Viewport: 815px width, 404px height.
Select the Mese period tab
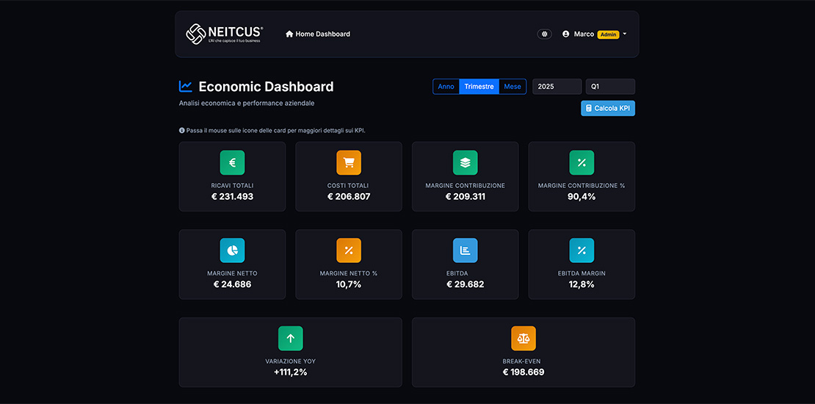[512, 87]
